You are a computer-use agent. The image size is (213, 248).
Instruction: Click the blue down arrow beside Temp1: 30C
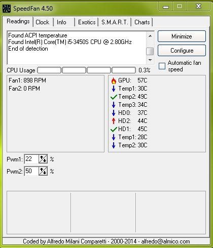(114, 89)
